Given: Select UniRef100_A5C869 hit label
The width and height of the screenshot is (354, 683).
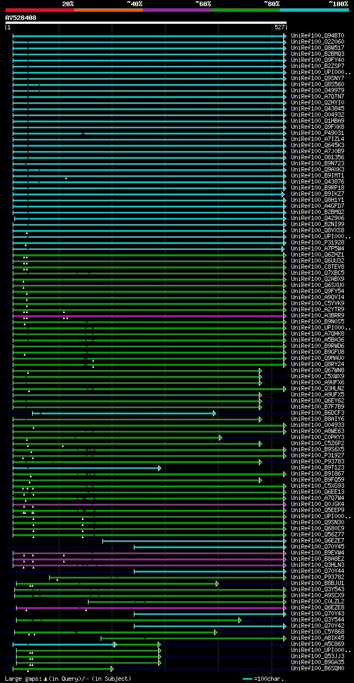Looking at the screenshot, I should [318, 644].
